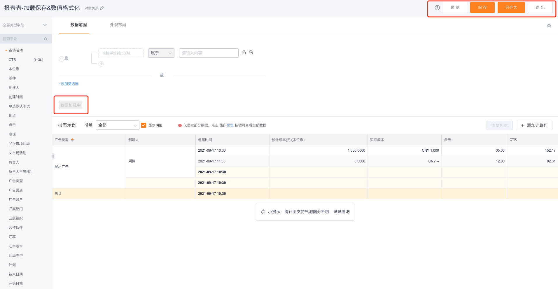
Task: Open the 属于 operator dropdown
Action: pos(161,53)
